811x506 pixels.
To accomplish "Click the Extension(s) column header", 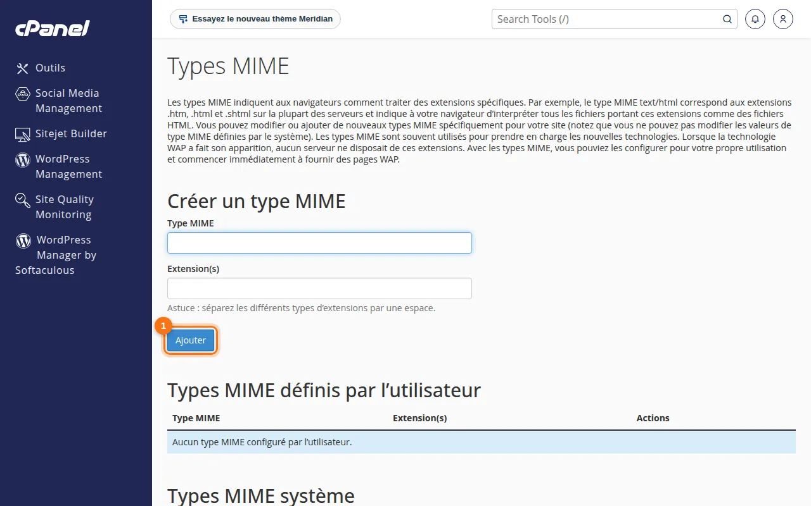I will click(419, 418).
